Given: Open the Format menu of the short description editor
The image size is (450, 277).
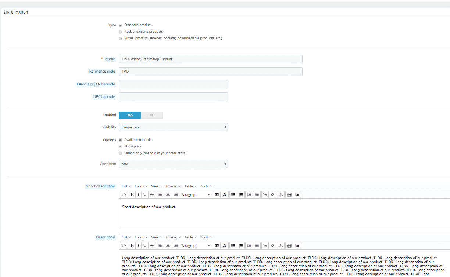Looking at the screenshot, I should tap(173, 186).
